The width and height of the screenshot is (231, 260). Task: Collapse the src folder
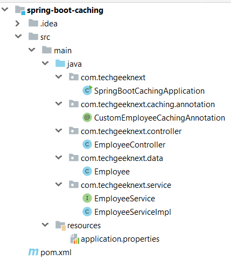click(x=18, y=36)
